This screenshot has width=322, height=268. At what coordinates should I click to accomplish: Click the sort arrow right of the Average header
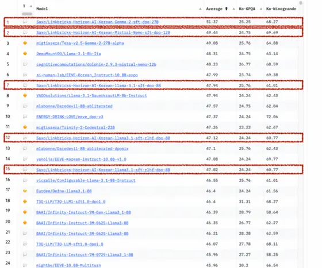point(233,9)
